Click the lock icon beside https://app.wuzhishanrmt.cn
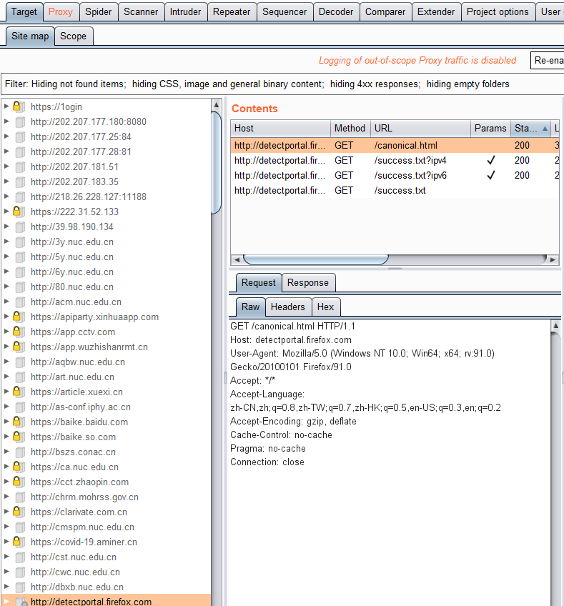 tap(17, 347)
